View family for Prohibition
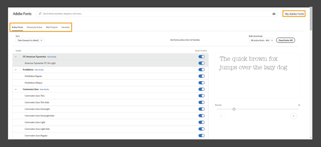Viewport: 321px width, 147px height. (39, 70)
